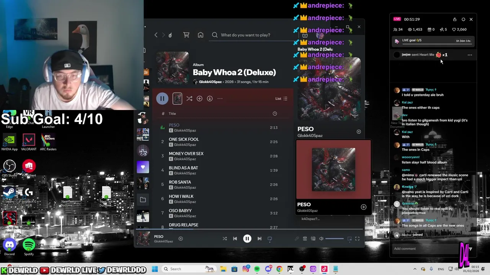Add PESO to library in now-playing panel
Screen dimensions: 490x275
(359, 132)
